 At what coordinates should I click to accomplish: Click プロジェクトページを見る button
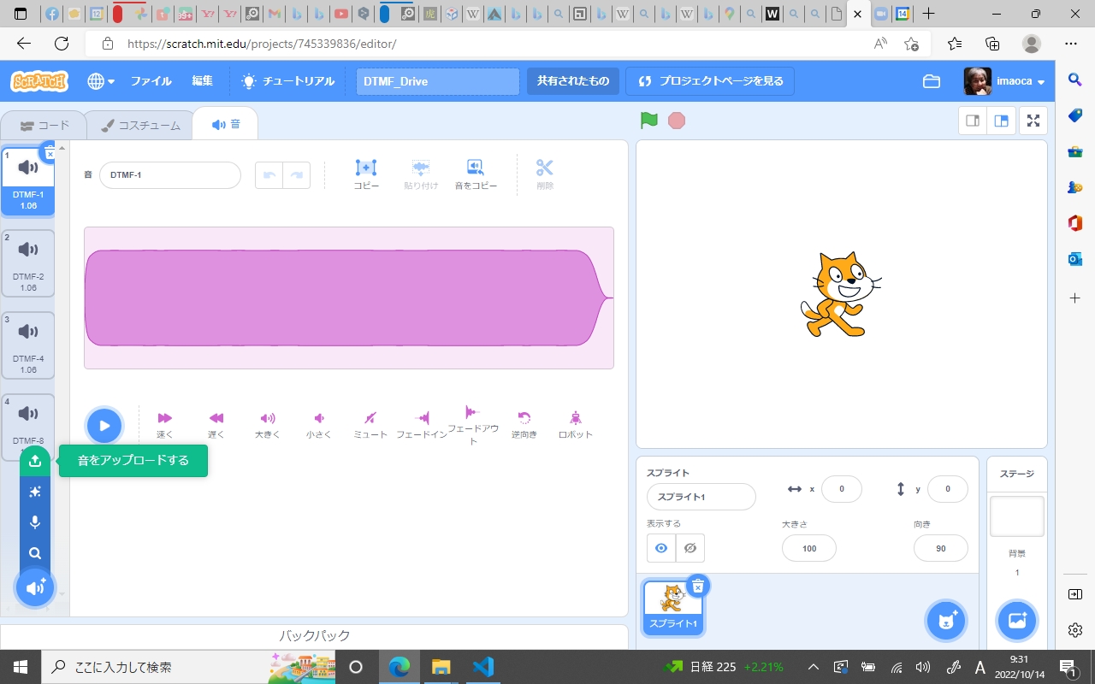[710, 81]
